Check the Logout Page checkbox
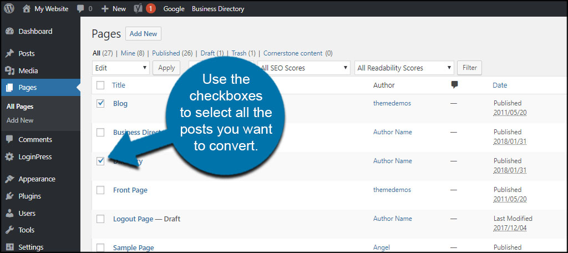 (100, 219)
